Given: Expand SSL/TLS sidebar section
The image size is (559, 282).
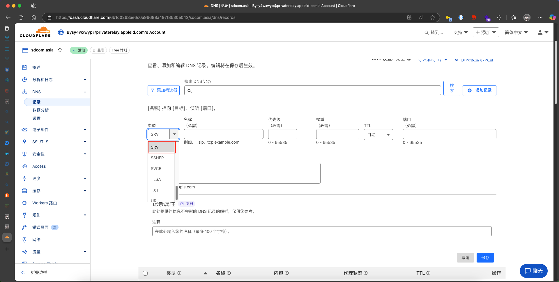Looking at the screenshot, I should (85, 142).
